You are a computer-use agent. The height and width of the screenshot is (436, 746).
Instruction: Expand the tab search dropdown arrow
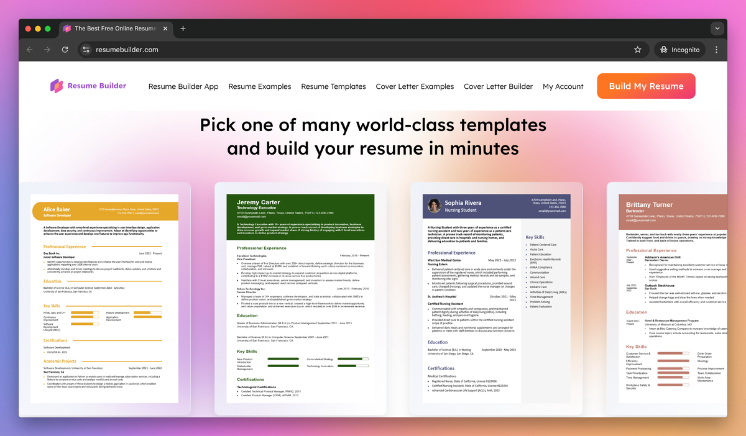click(x=717, y=29)
